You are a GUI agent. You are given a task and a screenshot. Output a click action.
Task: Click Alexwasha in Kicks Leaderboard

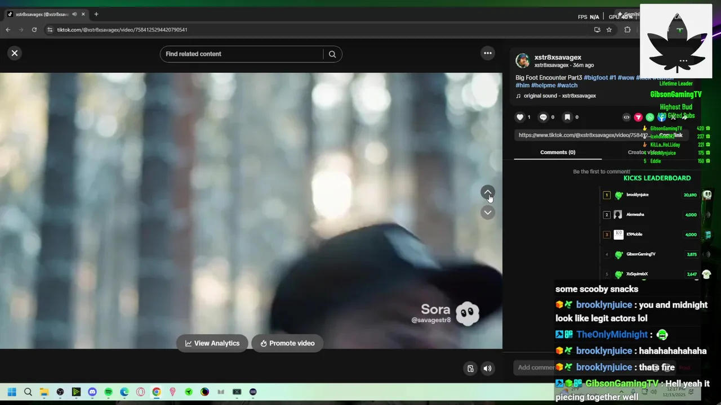[635, 214]
